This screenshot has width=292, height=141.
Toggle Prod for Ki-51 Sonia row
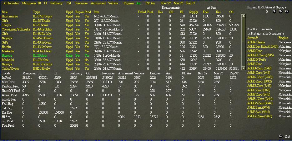(x=87, y=25)
